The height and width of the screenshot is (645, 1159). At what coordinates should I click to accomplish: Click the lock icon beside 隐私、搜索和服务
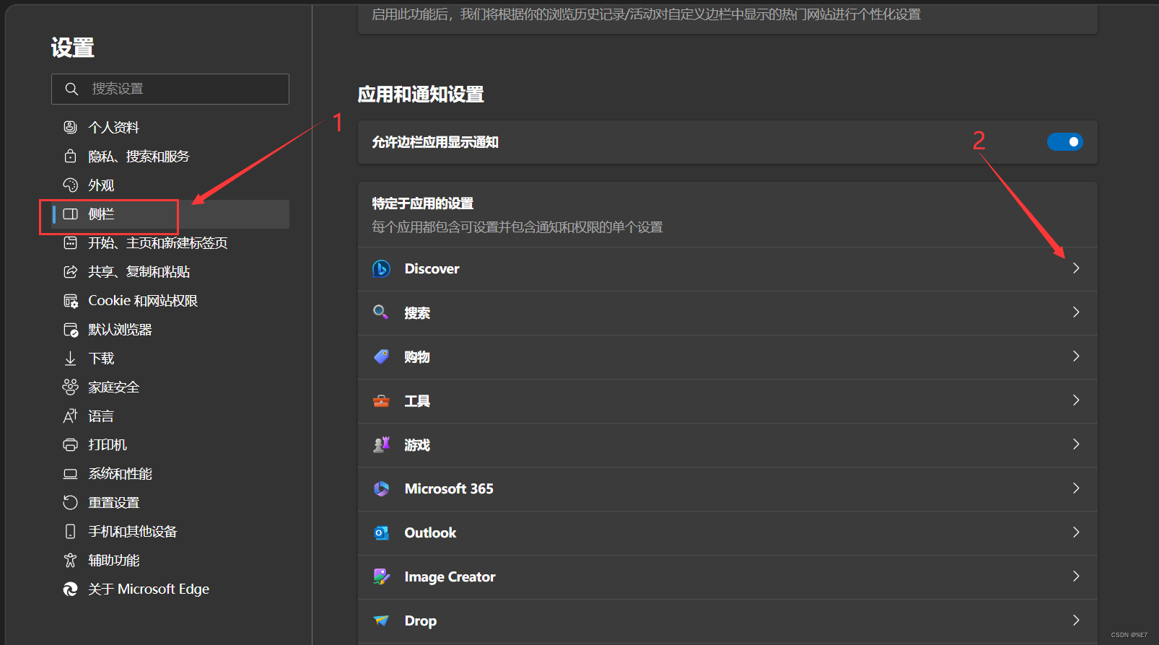point(70,156)
